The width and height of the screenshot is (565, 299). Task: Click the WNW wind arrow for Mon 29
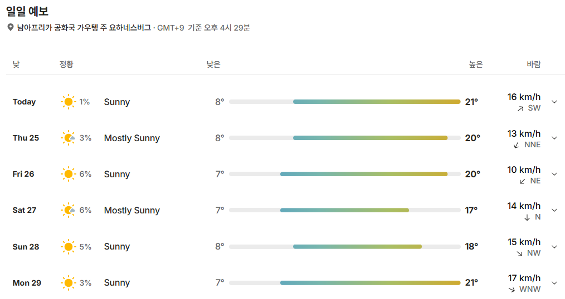[x=512, y=290]
